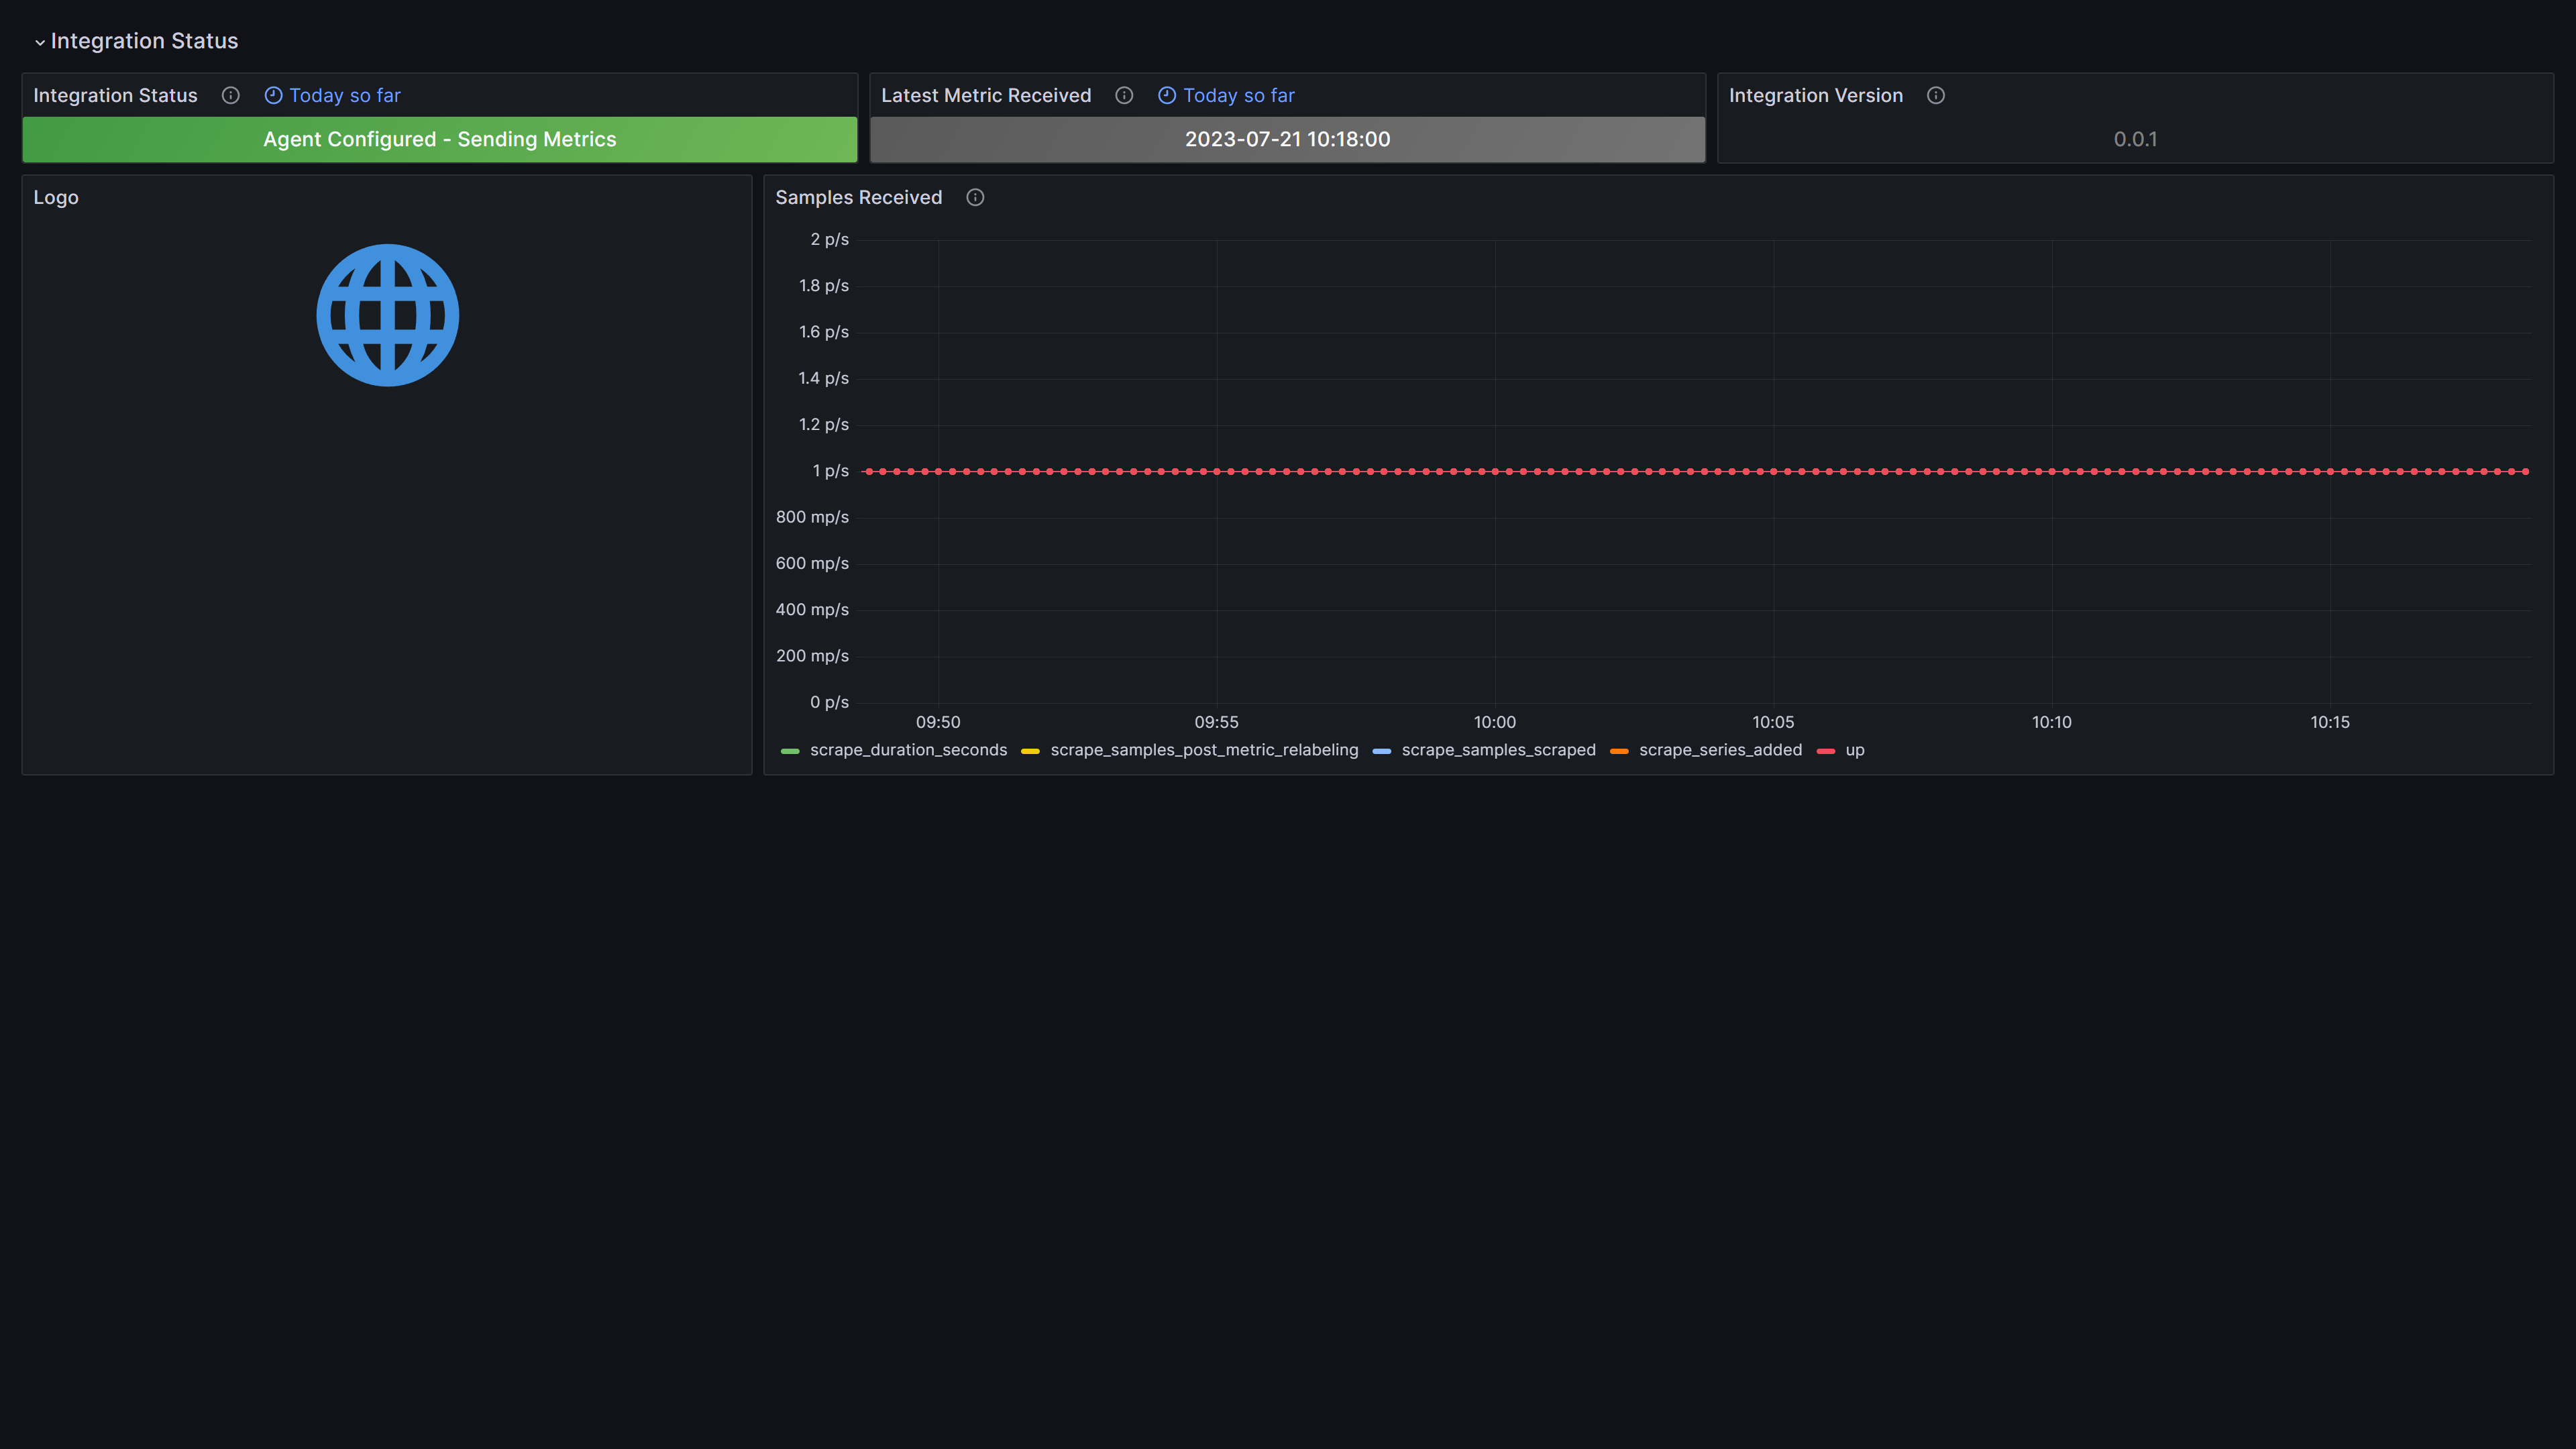Click the info icon on Samples Received panel
This screenshot has height=1449, width=2576.
974,198
